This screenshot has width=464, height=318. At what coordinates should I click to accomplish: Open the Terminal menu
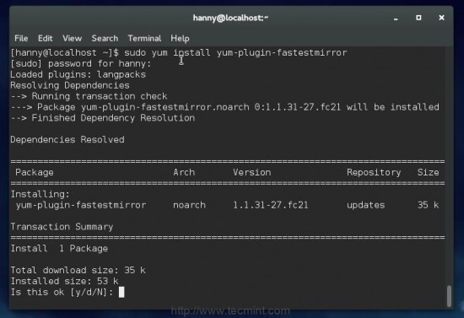[144, 39]
